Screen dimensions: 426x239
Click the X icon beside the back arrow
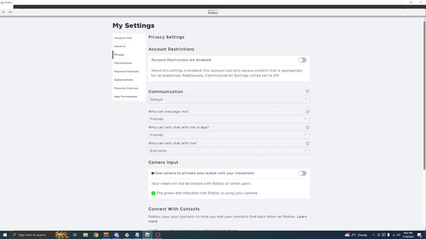pyautogui.click(x=3, y=12)
